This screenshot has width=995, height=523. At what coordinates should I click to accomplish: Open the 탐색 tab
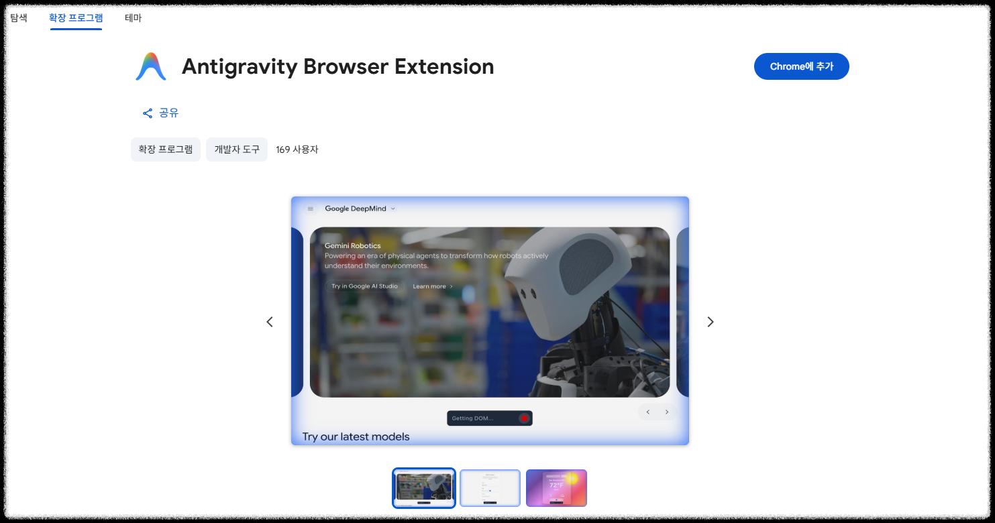coord(19,18)
